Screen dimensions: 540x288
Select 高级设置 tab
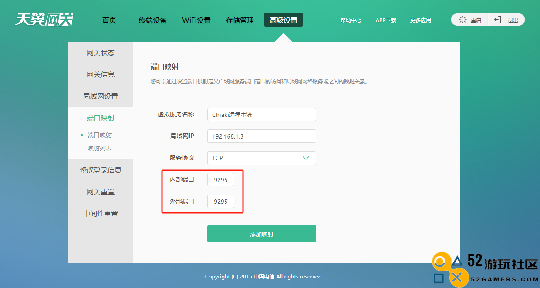283,20
